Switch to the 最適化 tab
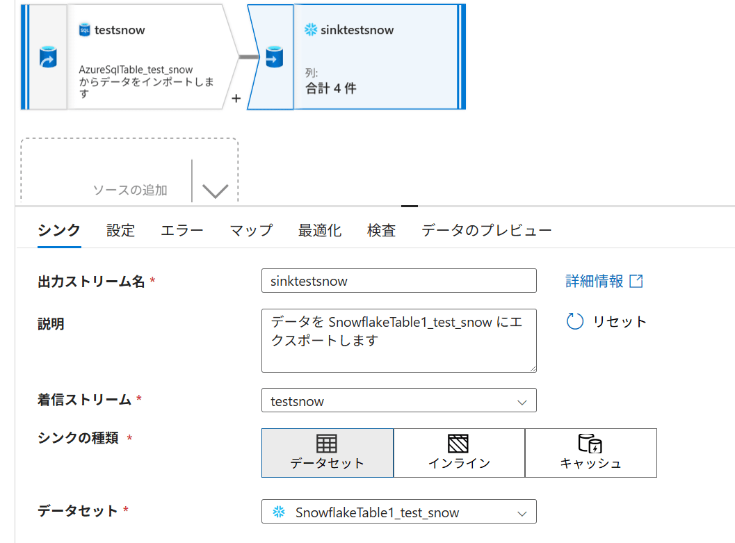 (x=320, y=230)
